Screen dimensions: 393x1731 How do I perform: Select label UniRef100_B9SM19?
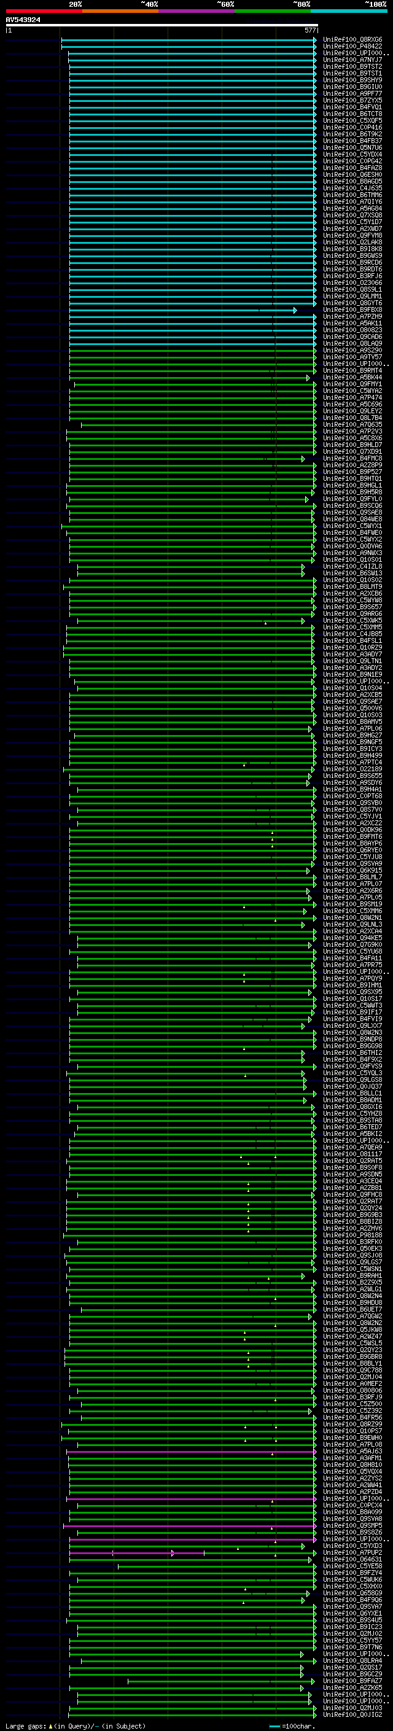[352, 904]
